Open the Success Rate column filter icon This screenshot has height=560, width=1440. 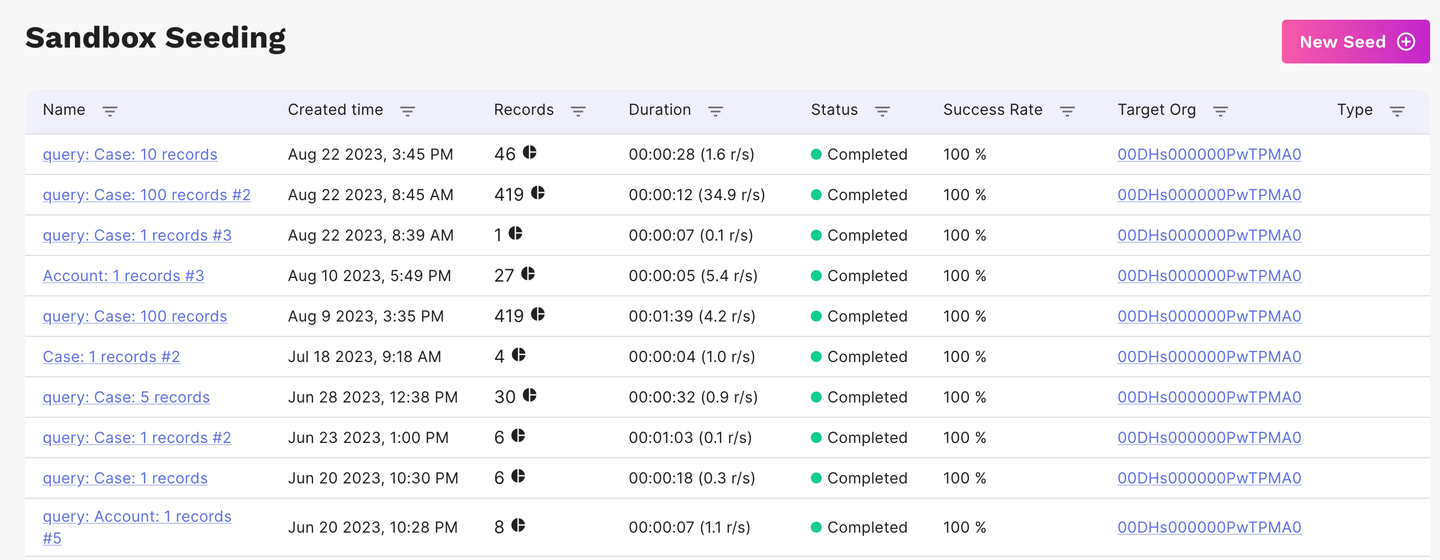coord(1067,111)
